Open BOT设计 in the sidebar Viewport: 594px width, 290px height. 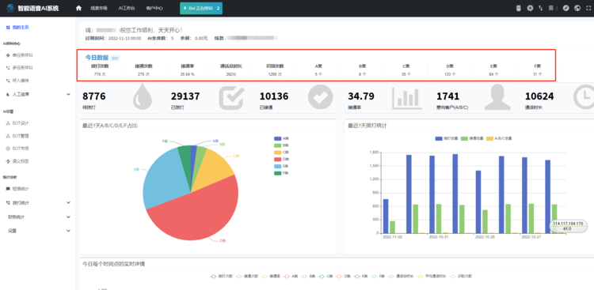click(x=17, y=123)
